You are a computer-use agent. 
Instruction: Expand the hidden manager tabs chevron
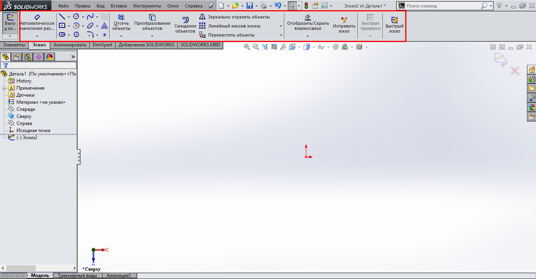click(73, 57)
